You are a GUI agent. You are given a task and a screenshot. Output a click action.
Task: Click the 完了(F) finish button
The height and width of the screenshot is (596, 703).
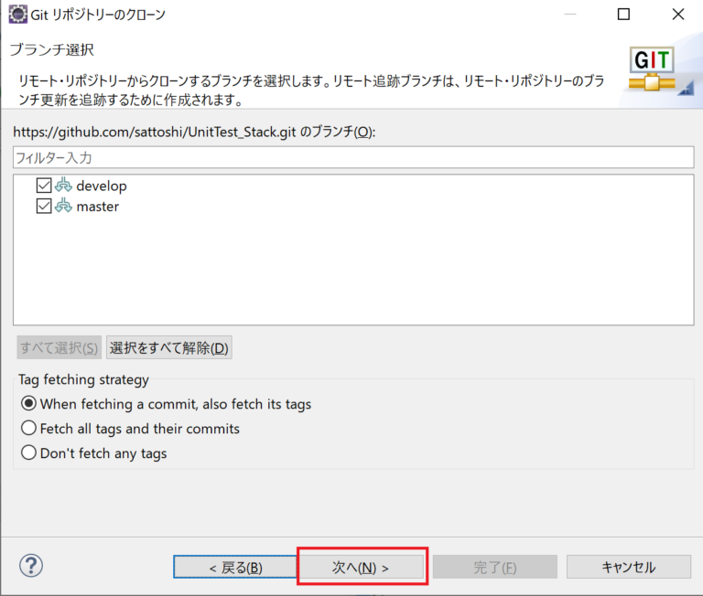pyautogui.click(x=495, y=568)
